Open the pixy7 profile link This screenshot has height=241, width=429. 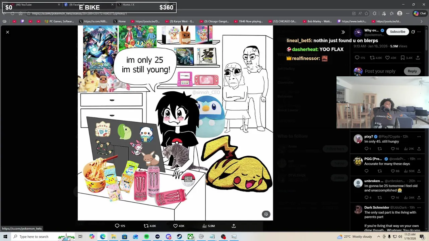click(x=369, y=137)
